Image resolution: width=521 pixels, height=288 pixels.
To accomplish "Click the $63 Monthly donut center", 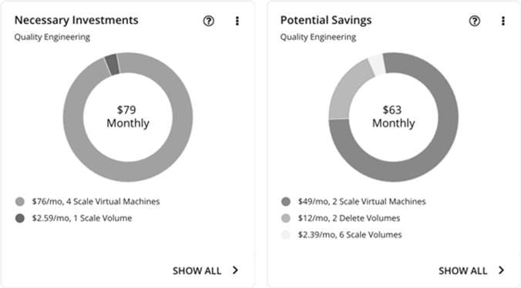I will [393, 116].
